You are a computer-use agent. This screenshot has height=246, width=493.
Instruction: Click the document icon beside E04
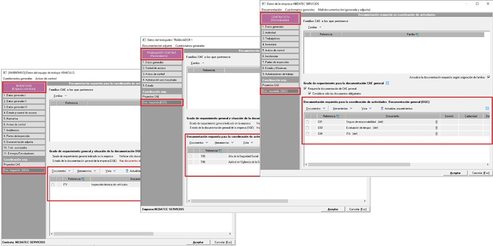(x=308, y=134)
